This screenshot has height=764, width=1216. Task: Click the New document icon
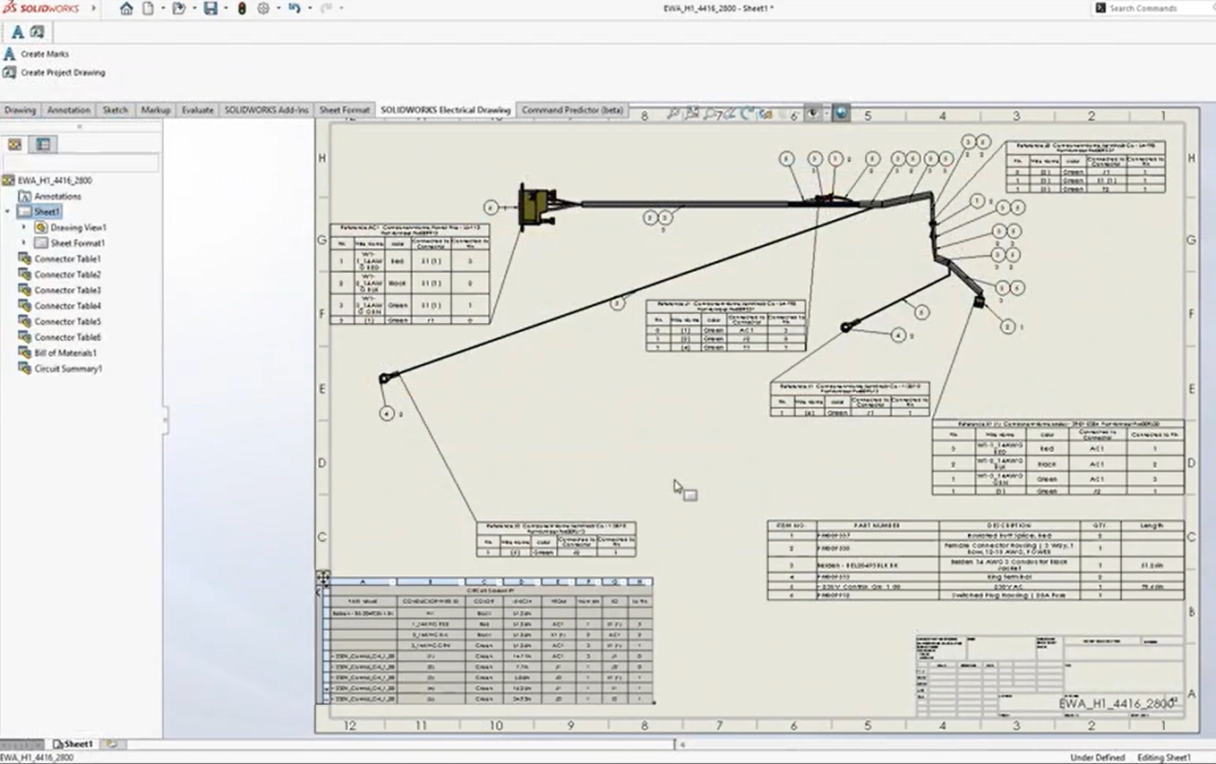click(149, 9)
